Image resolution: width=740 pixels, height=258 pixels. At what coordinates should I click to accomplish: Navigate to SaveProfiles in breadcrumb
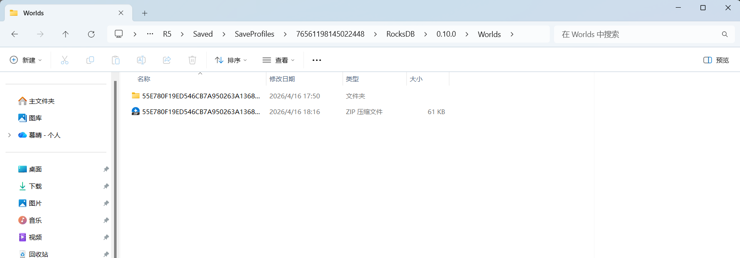[x=254, y=34]
